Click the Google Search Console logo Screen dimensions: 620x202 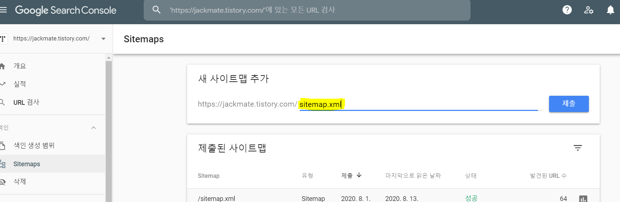coord(66,10)
